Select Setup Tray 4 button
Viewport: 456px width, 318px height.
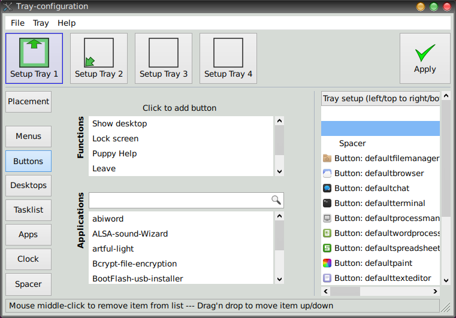tap(228, 59)
